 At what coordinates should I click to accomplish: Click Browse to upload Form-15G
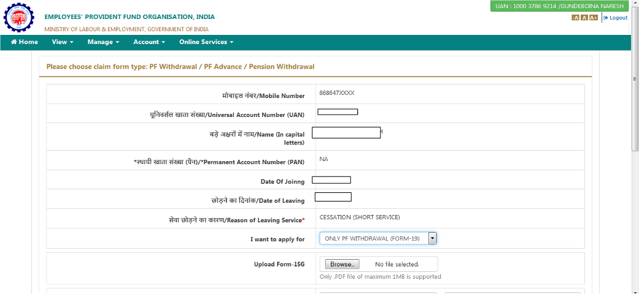342,264
